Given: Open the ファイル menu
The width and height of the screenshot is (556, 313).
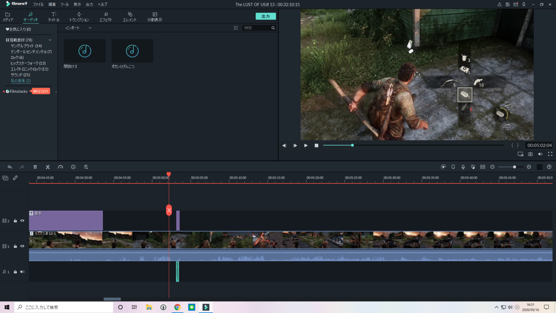Looking at the screenshot, I should (38, 4).
